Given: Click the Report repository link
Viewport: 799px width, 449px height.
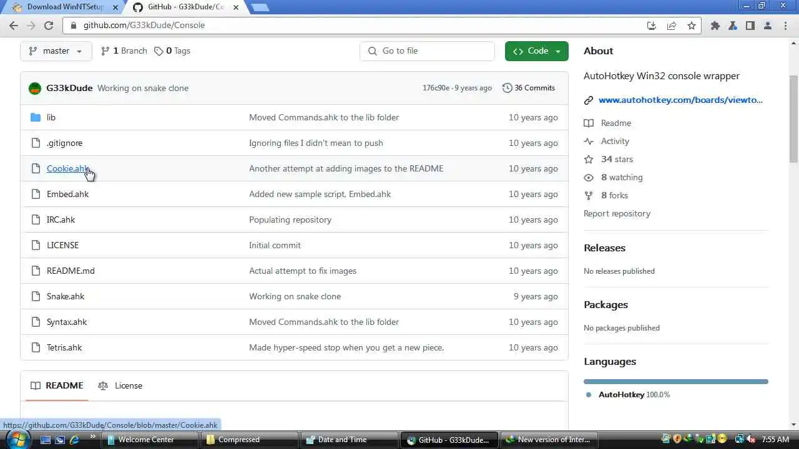Looking at the screenshot, I should click(617, 213).
